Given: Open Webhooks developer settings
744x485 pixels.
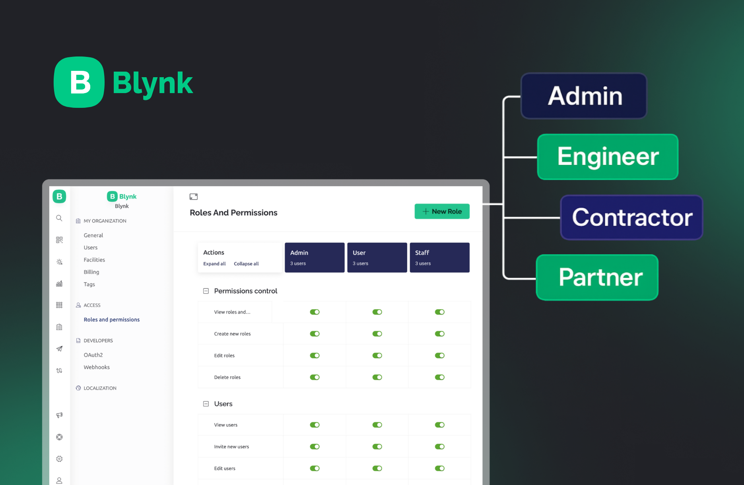Looking at the screenshot, I should click(97, 367).
